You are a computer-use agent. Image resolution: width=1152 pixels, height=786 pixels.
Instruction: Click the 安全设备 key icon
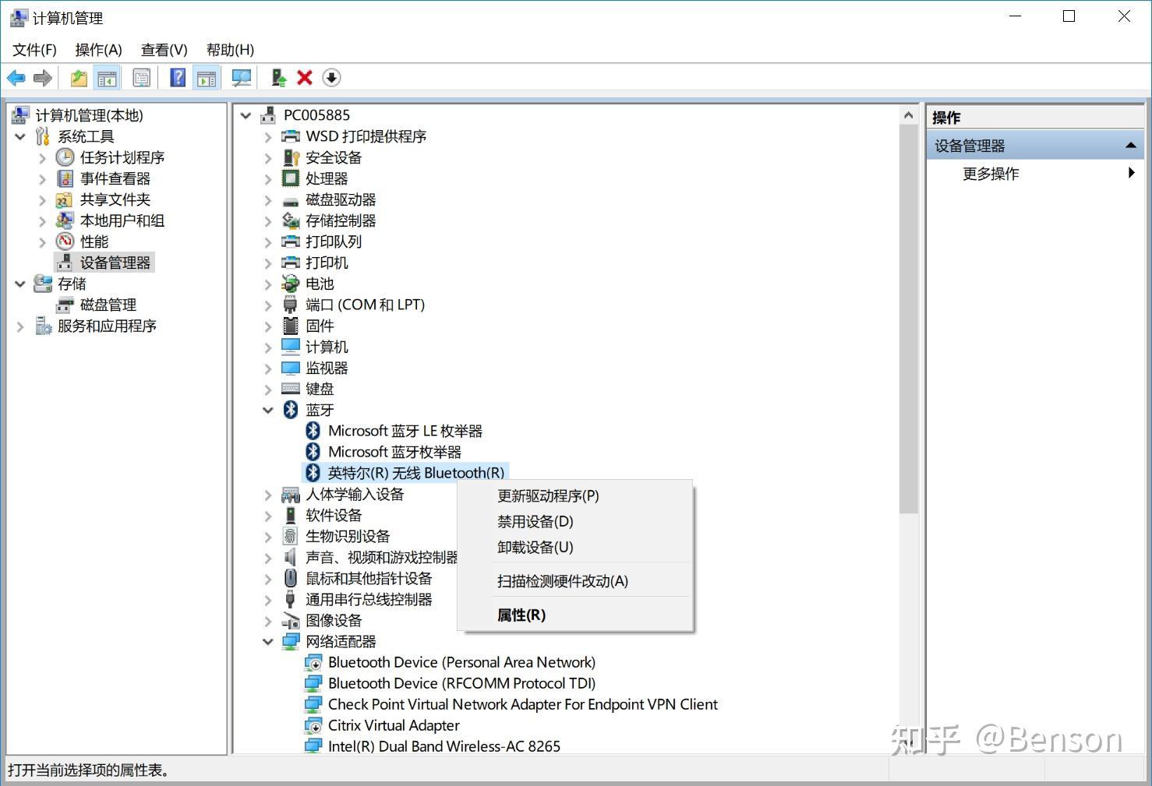point(291,157)
